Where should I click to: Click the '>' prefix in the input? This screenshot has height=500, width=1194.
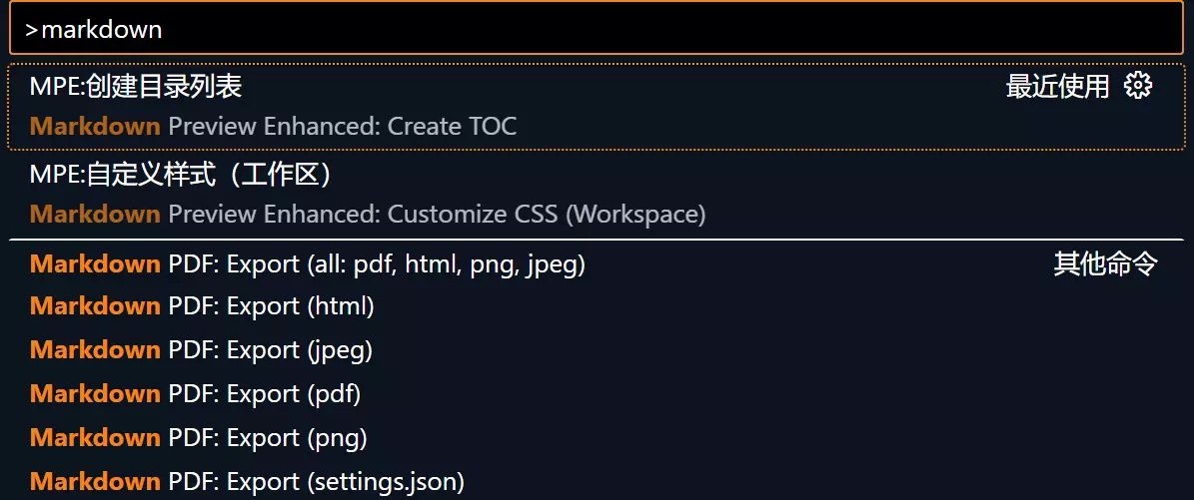[31, 30]
